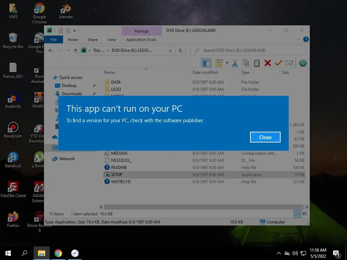Open the Action Center notifications icon
The image size is (347, 260).
[336, 253]
